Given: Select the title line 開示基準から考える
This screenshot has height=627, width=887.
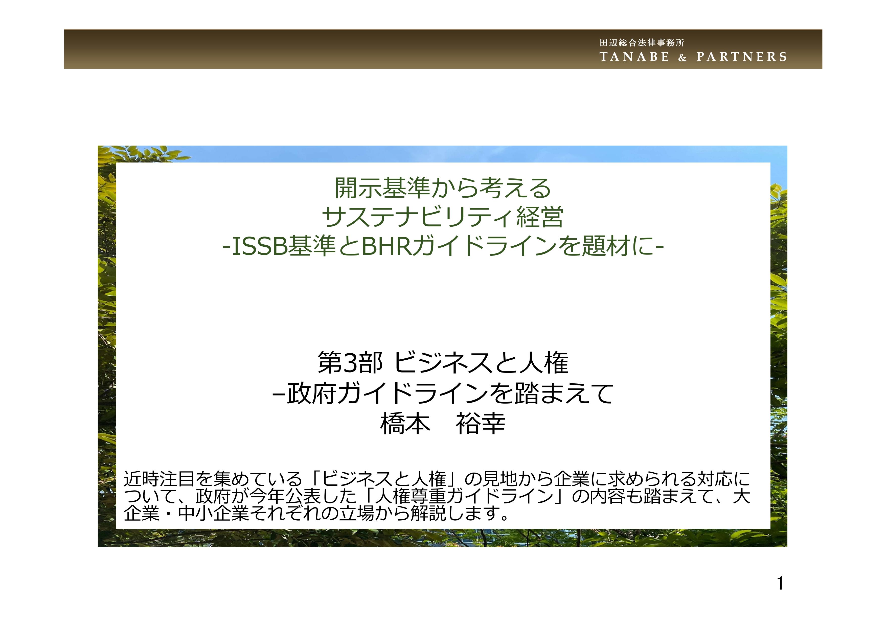Looking at the screenshot, I should tap(443, 188).
